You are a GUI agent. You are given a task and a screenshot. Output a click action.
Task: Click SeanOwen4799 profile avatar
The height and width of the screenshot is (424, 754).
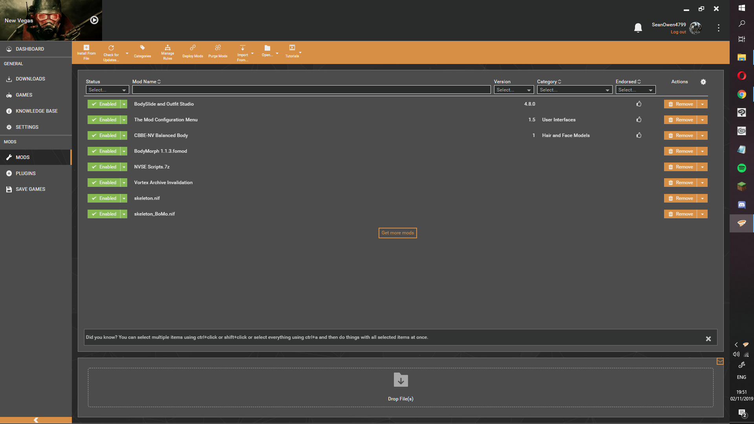coord(695,28)
